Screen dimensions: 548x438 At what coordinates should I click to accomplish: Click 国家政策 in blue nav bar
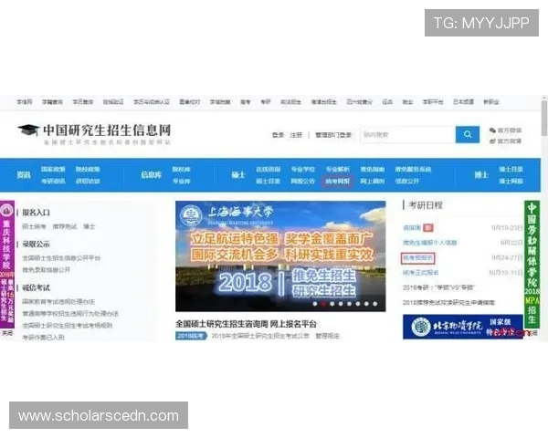coord(53,169)
